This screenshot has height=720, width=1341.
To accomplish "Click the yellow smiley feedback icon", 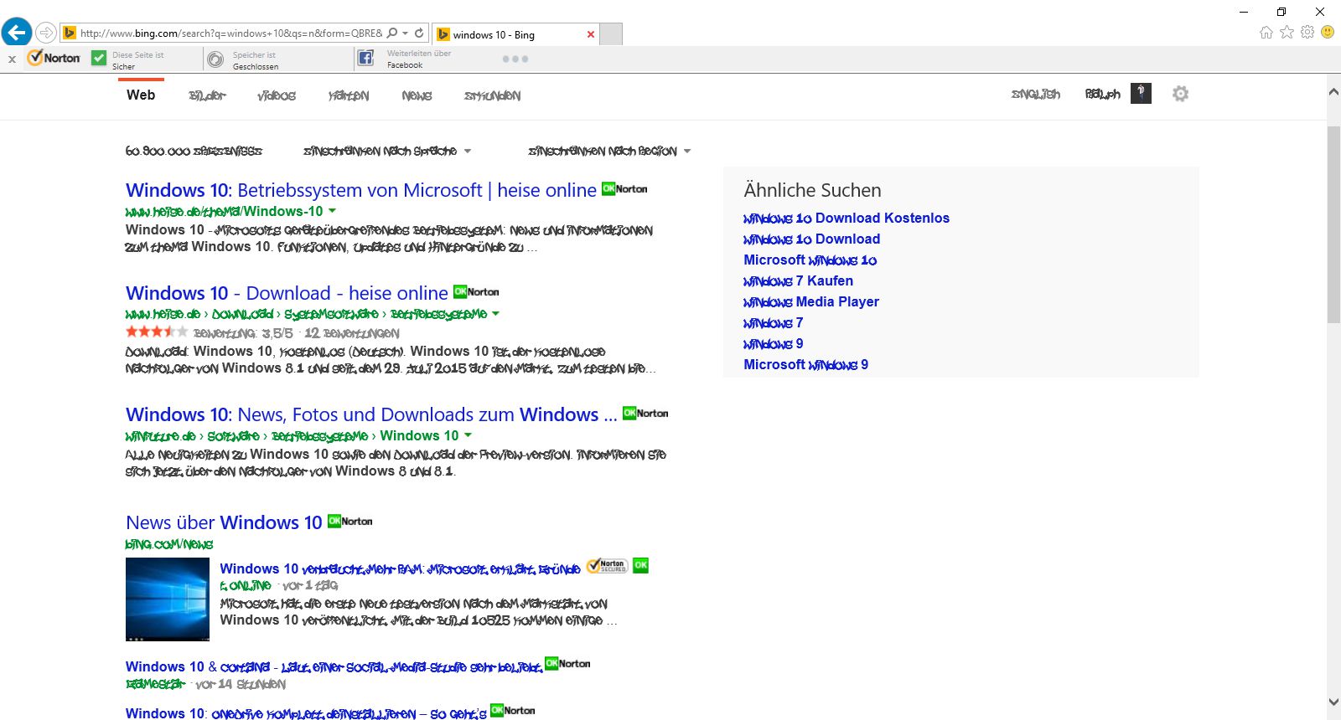I will click(x=1328, y=32).
